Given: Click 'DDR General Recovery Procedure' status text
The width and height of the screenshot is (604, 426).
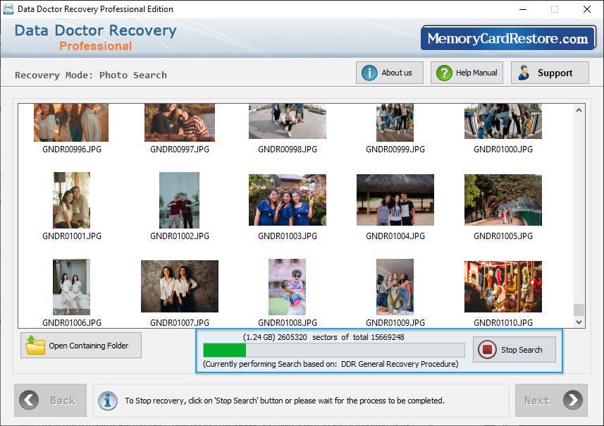Looking at the screenshot, I should tap(400, 364).
